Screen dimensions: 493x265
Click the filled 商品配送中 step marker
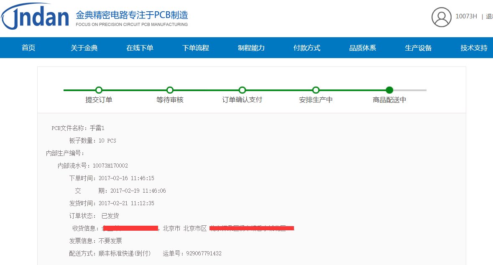click(x=389, y=90)
